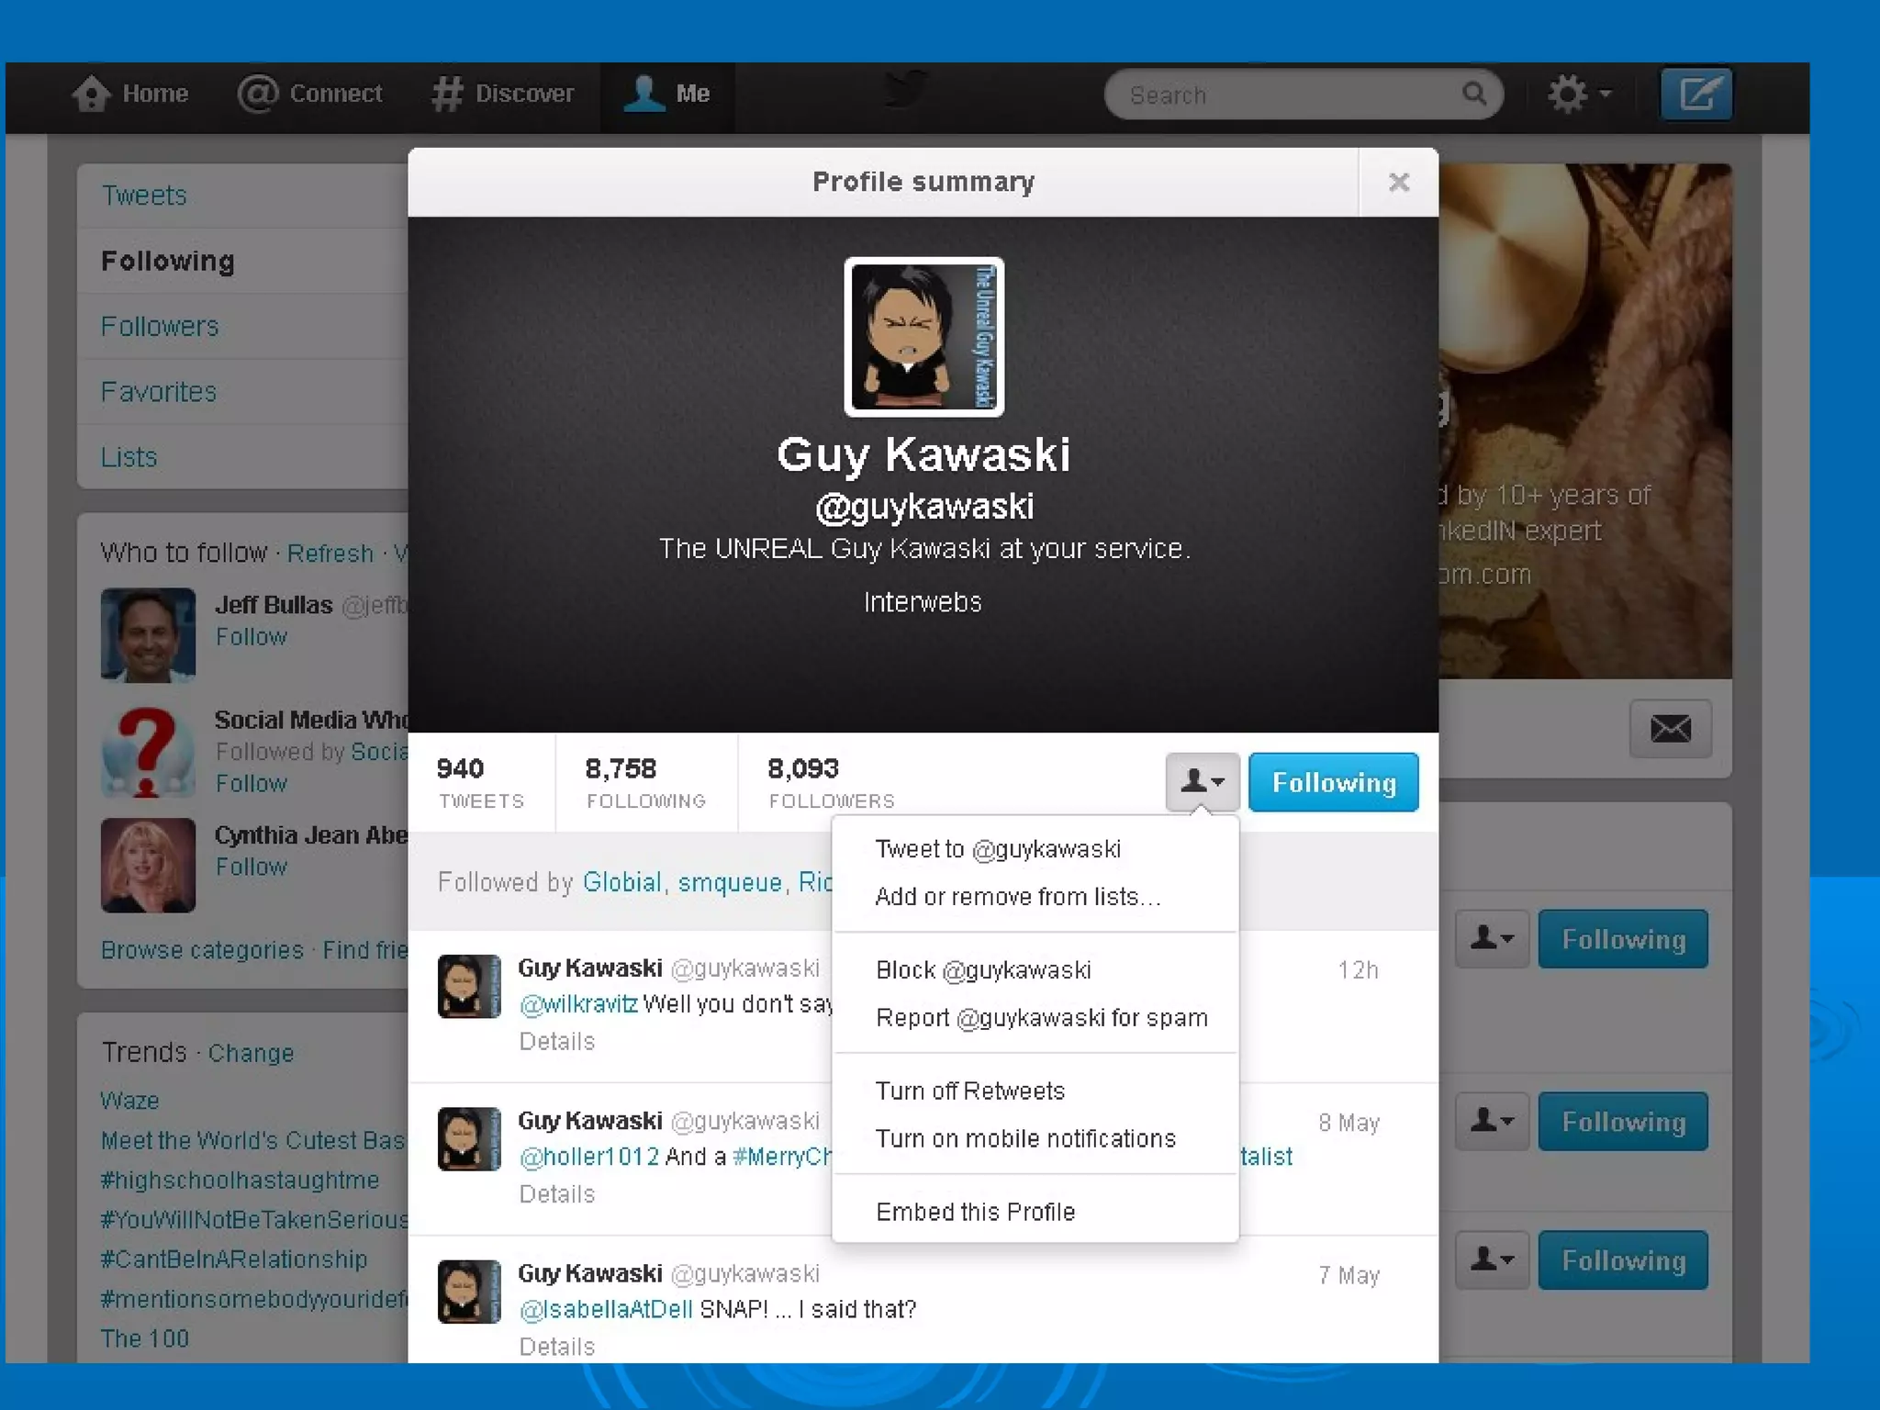Screen dimensions: 1880x1410
Task: Click the search magnifier icon
Action: tap(1474, 94)
